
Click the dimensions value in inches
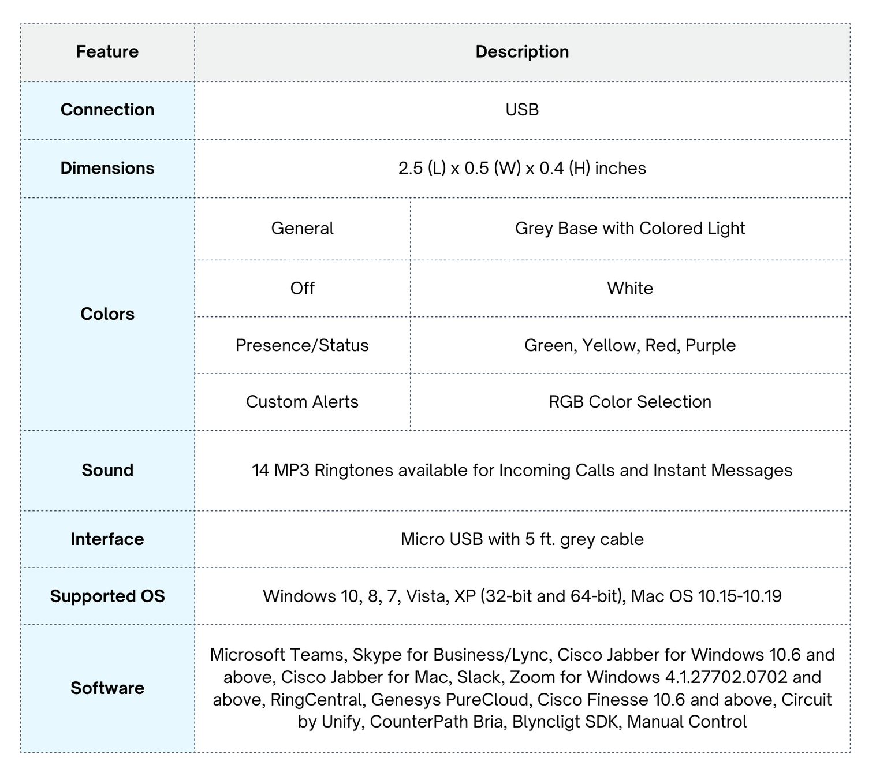[522, 168]
